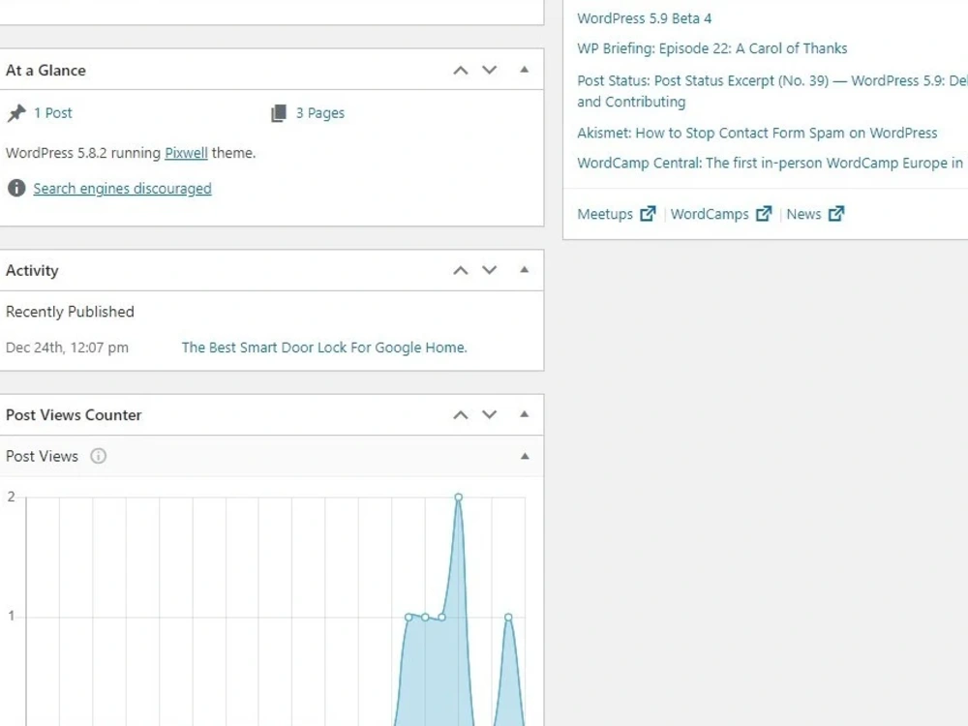Click the info icon next to Post Views
The width and height of the screenshot is (968, 726).
[98, 456]
